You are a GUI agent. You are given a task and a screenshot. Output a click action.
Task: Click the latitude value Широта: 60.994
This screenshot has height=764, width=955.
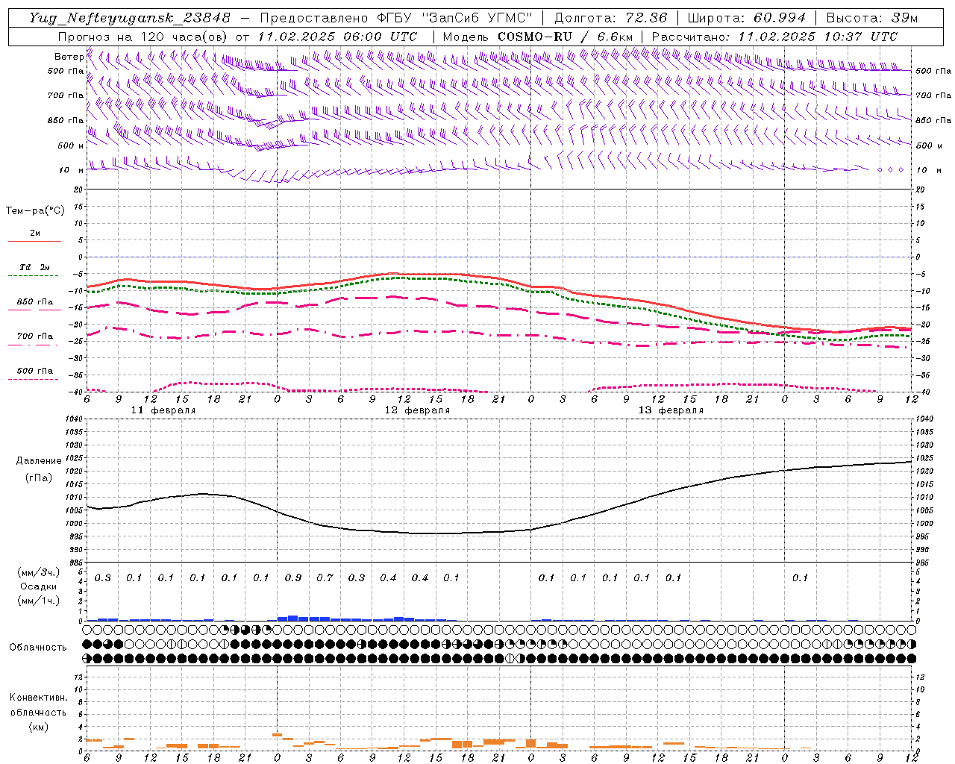[747, 18]
